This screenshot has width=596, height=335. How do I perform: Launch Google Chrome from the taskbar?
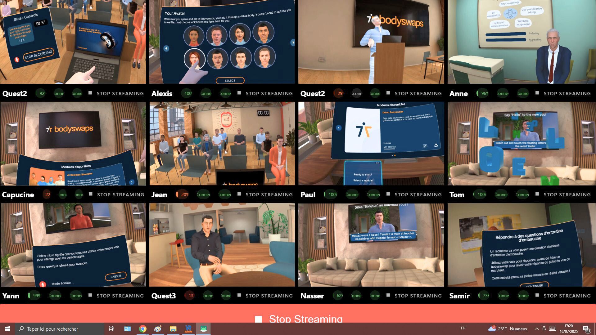143,328
